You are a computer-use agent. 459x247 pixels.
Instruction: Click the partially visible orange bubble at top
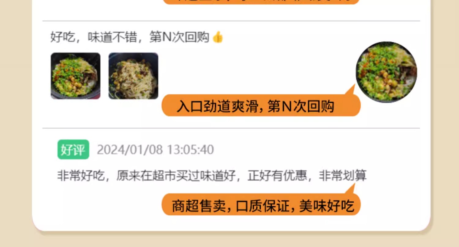pos(261,2)
